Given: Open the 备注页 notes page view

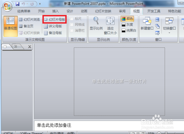Looking at the screenshot, I should coord(26,26).
